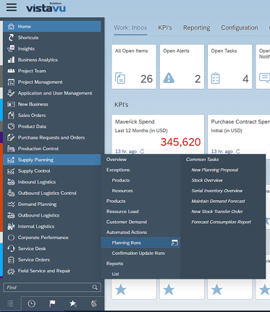Image resolution: width=270 pixels, height=312 pixels.
Task: Open the hamburger menu icon
Action: point(12,7)
